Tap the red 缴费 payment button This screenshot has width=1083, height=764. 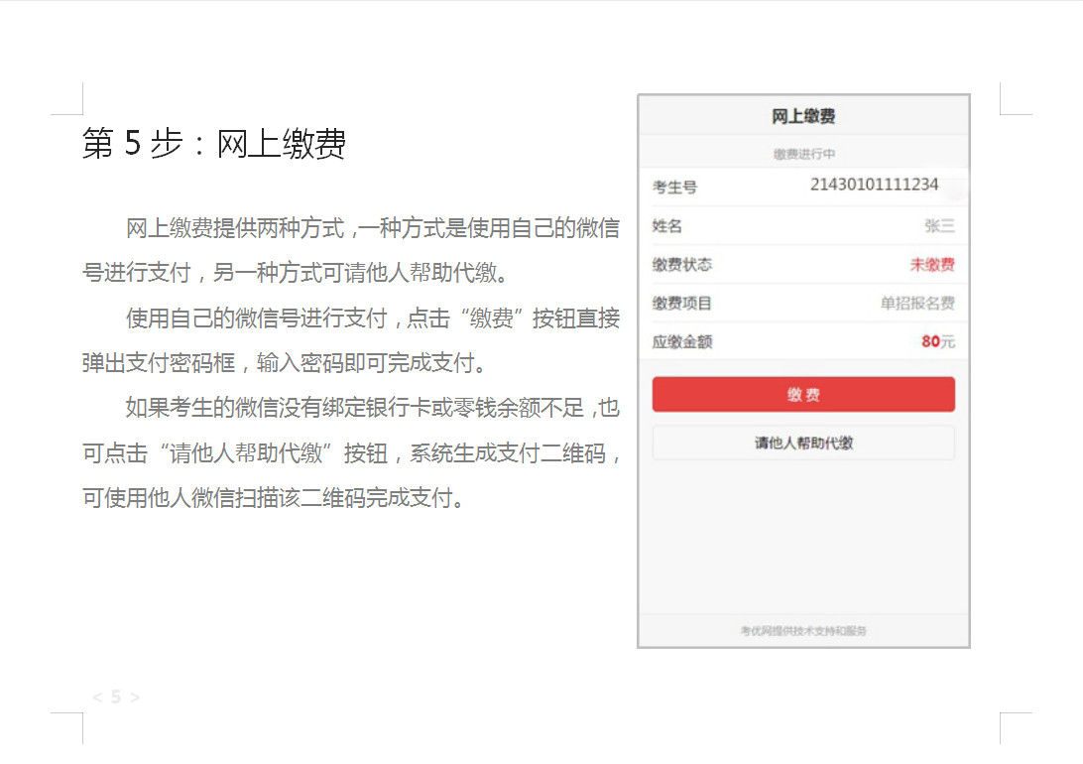tap(803, 395)
